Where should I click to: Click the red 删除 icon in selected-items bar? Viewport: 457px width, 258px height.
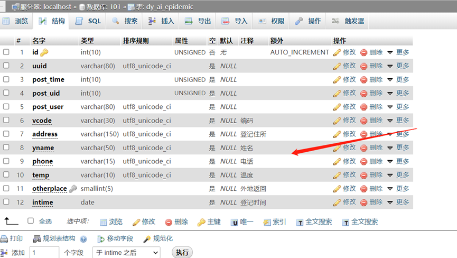click(x=169, y=223)
